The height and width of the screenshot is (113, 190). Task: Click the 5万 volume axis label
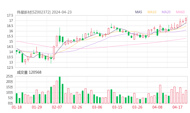[x=11, y=98]
